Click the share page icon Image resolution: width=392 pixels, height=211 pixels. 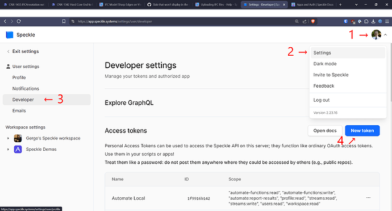tap(305, 22)
